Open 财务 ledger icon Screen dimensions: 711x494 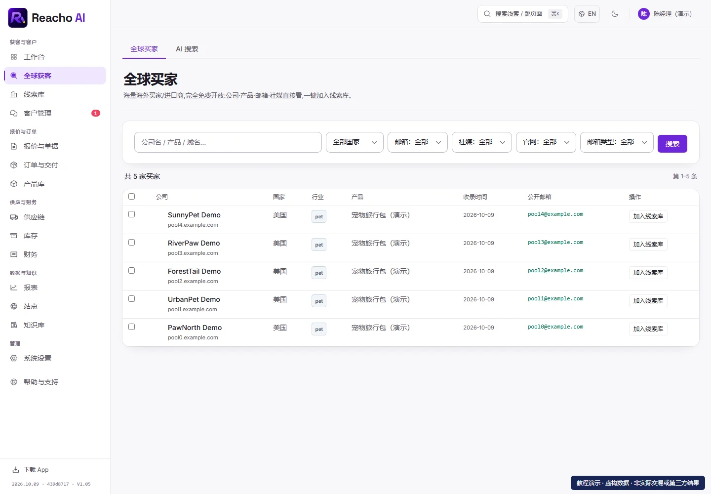pos(14,254)
